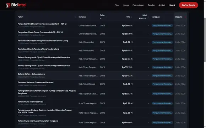Open Fitur in the navigation
This screenshot has width=206, height=128.
[117, 5]
